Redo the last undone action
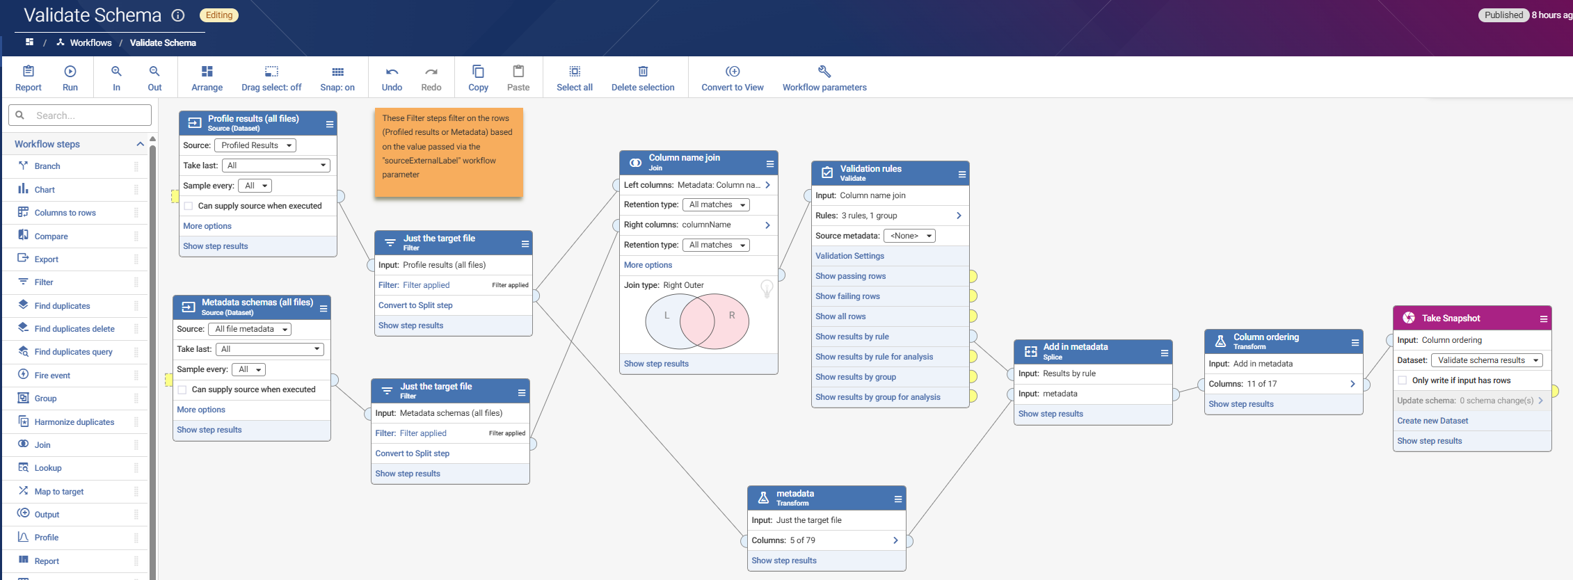The width and height of the screenshot is (1573, 580). (431, 78)
